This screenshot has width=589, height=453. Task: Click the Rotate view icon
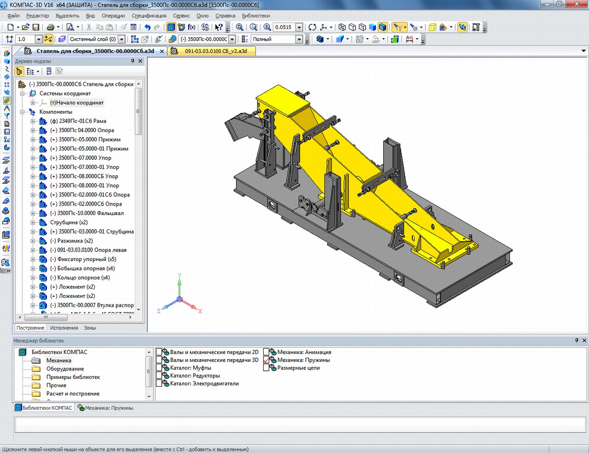(x=312, y=27)
